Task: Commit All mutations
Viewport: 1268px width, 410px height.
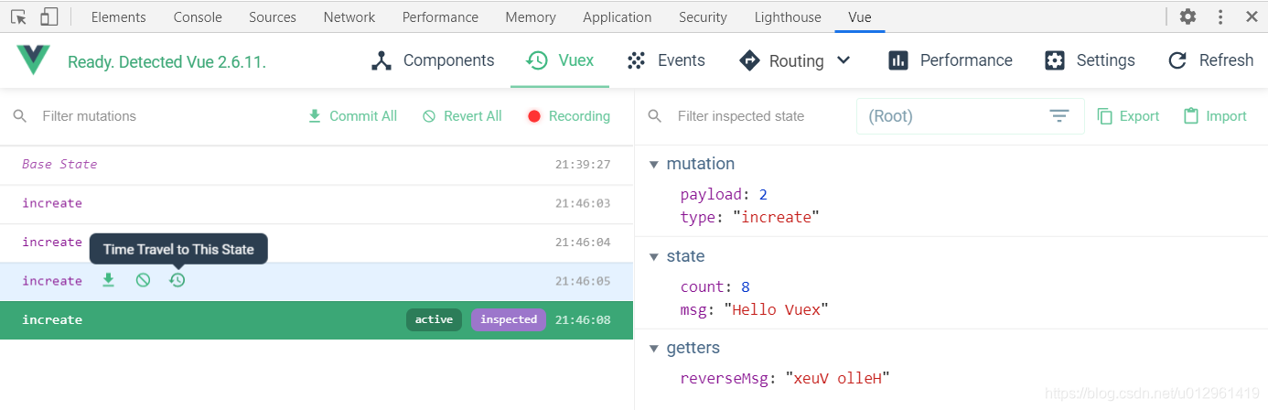Action: (x=352, y=116)
